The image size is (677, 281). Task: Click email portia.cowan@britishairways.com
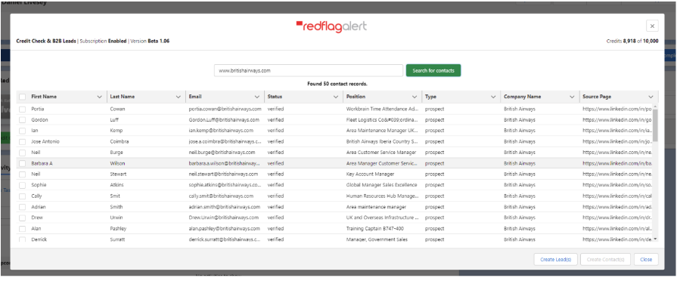(x=225, y=109)
